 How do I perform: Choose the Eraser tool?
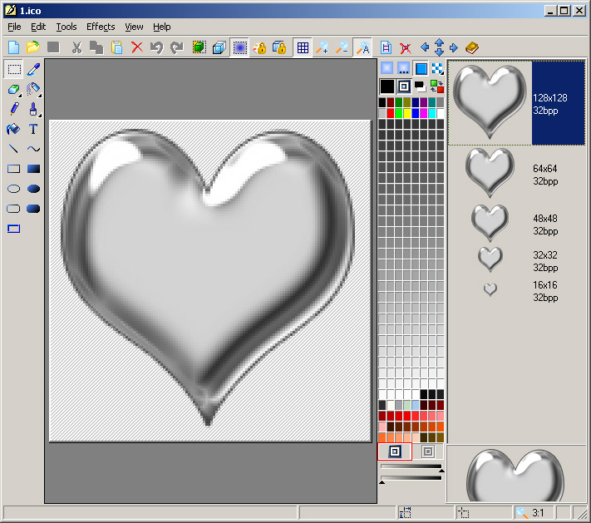coord(14,89)
